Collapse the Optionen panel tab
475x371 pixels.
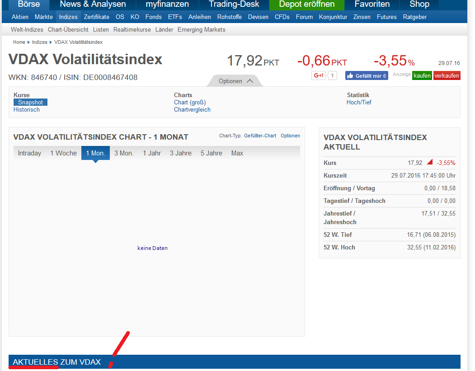click(x=235, y=81)
